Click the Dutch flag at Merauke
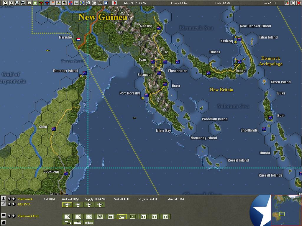Viewport: 302px width, 226px height. [78, 39]
